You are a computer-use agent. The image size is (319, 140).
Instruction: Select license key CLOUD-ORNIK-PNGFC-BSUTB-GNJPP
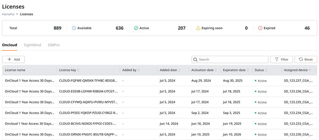(x=88, y=134)
